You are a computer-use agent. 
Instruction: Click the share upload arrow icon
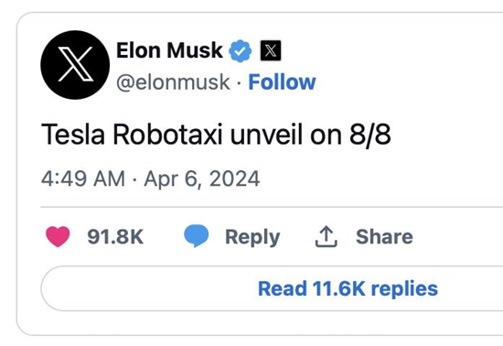point(326,236)
